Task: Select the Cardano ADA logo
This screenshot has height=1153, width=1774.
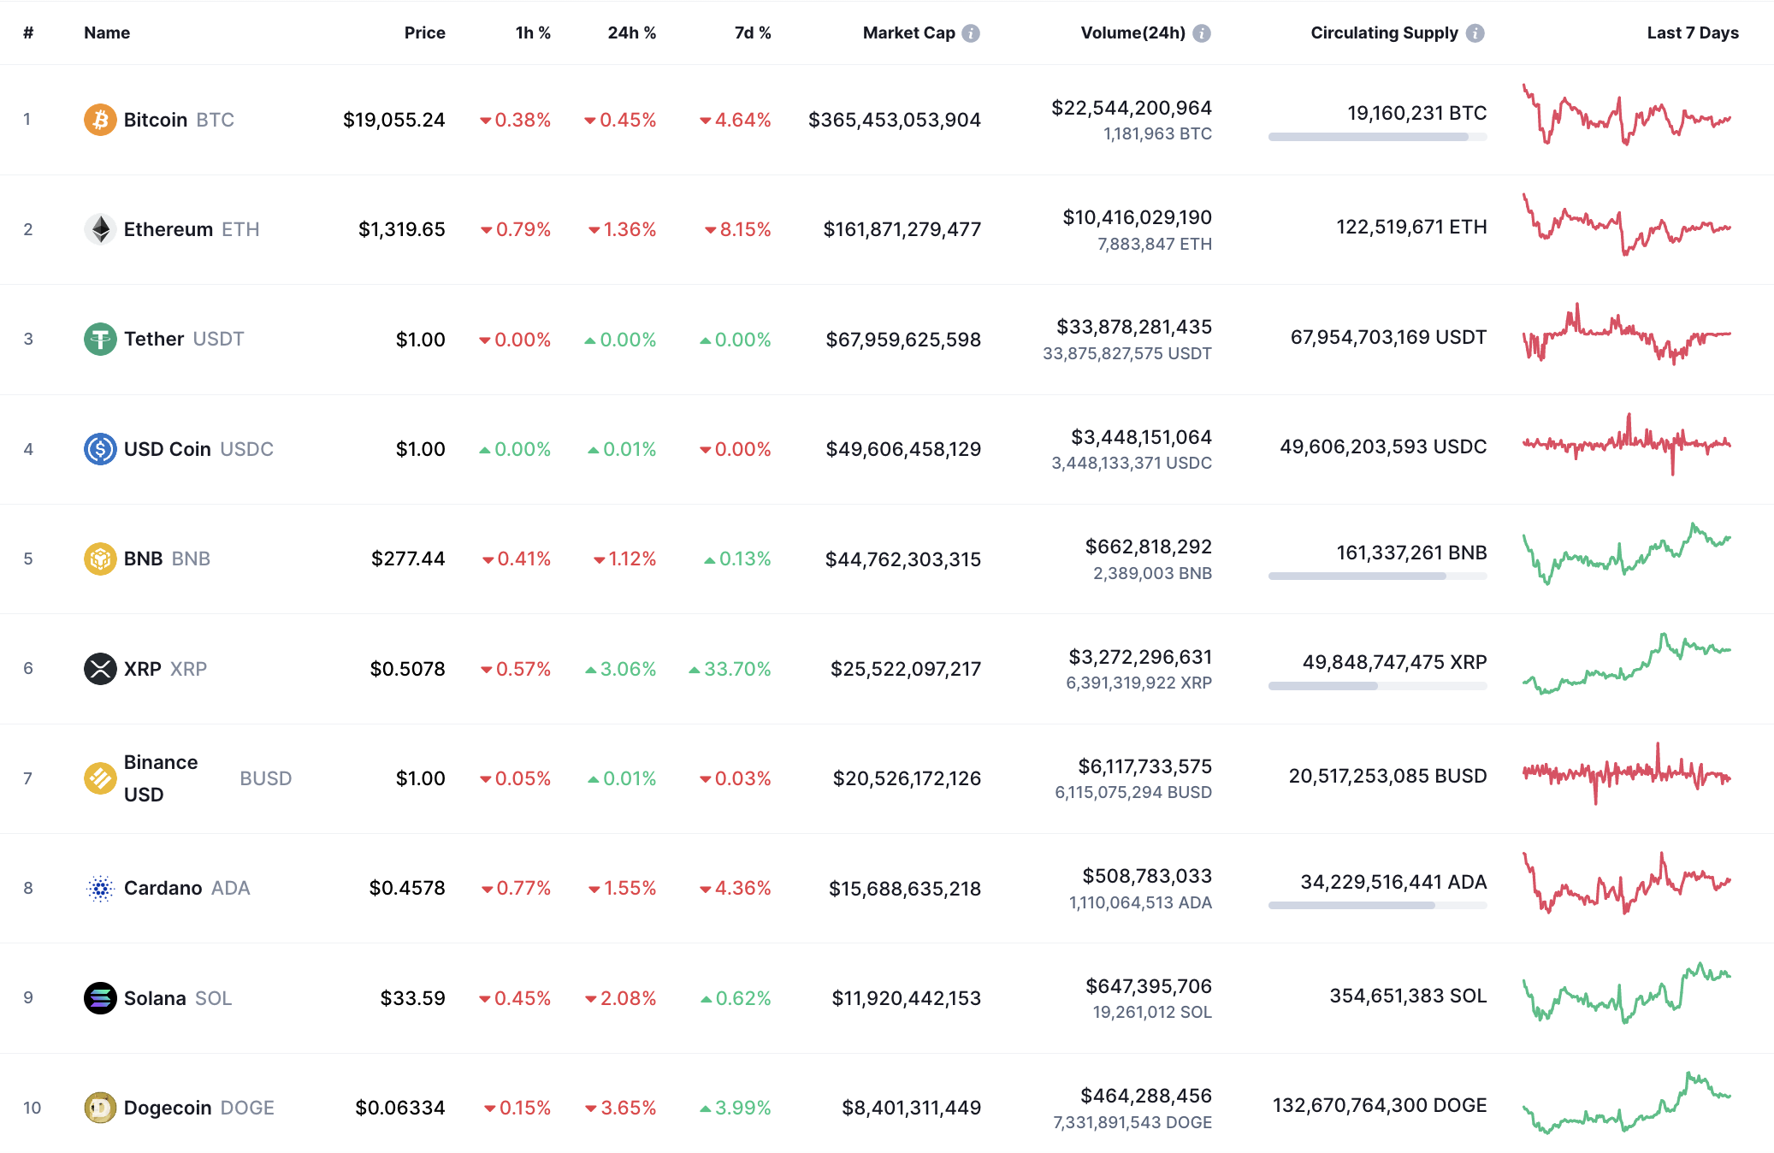Action: (100, 888)
